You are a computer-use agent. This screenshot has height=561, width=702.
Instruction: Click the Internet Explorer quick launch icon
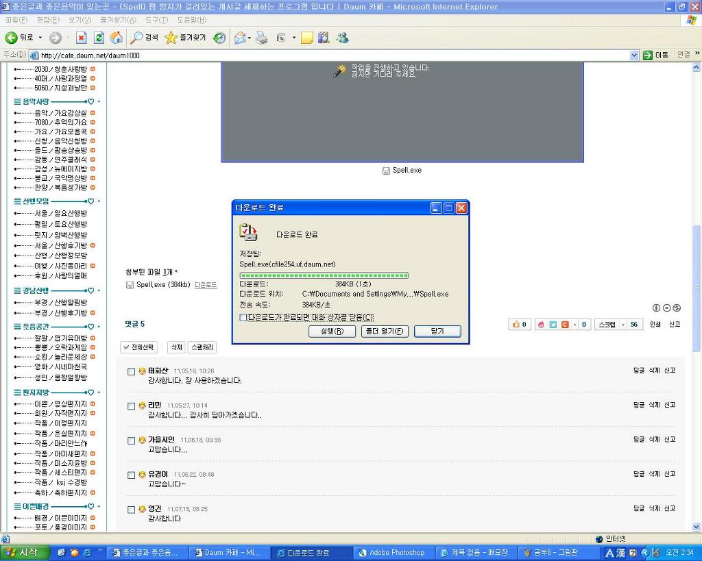[87, 553]
